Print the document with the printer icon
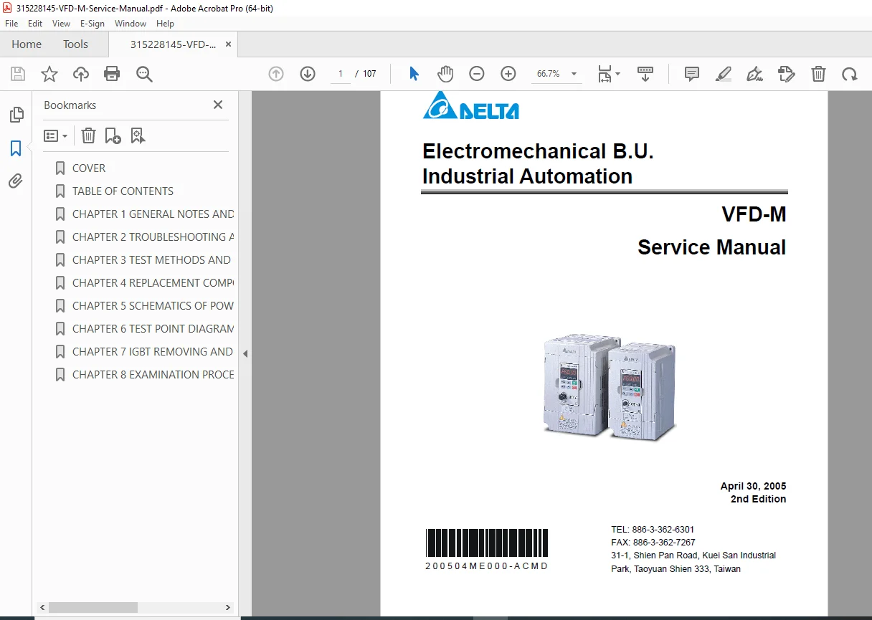The image size is (872, 620). coord(112,74)
